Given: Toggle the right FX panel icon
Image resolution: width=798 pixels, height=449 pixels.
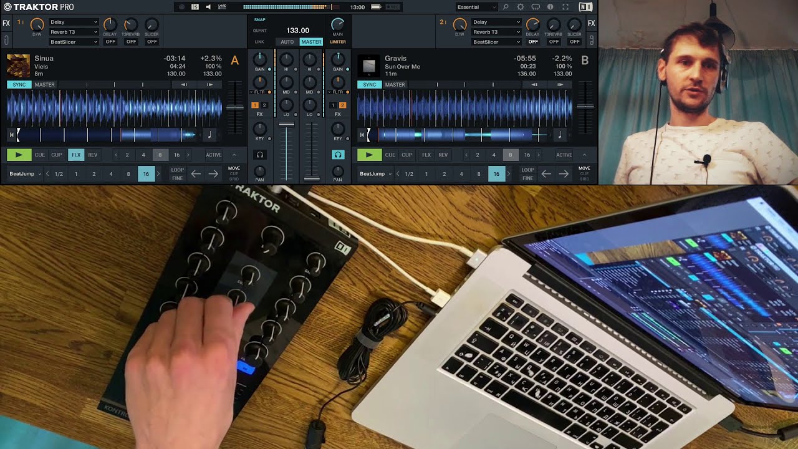Looking at the screenshot, I should [x=592, y=24].
